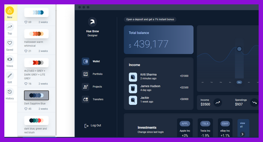This screenshot has width=263, height=142.
Task: Like the Halloween palette with 21 hearts
Action: click(26, 51)
